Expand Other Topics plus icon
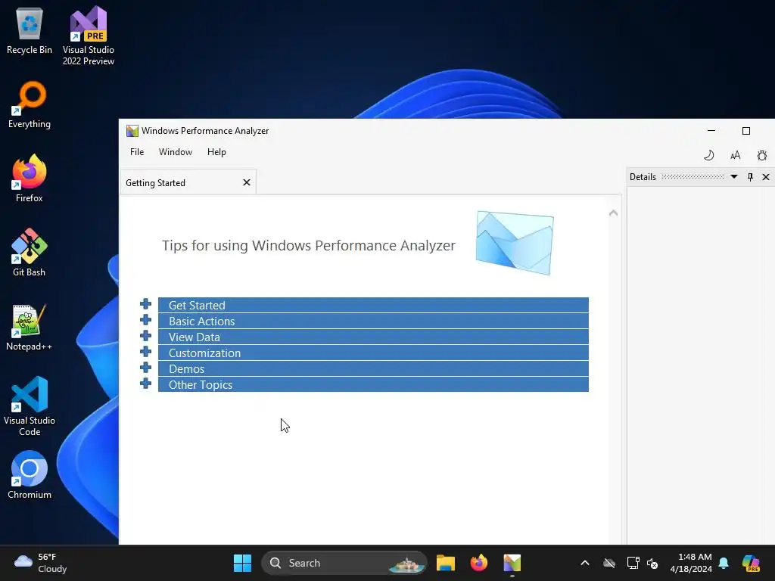This screenshot has width=775, height=581. pos(145,384)
